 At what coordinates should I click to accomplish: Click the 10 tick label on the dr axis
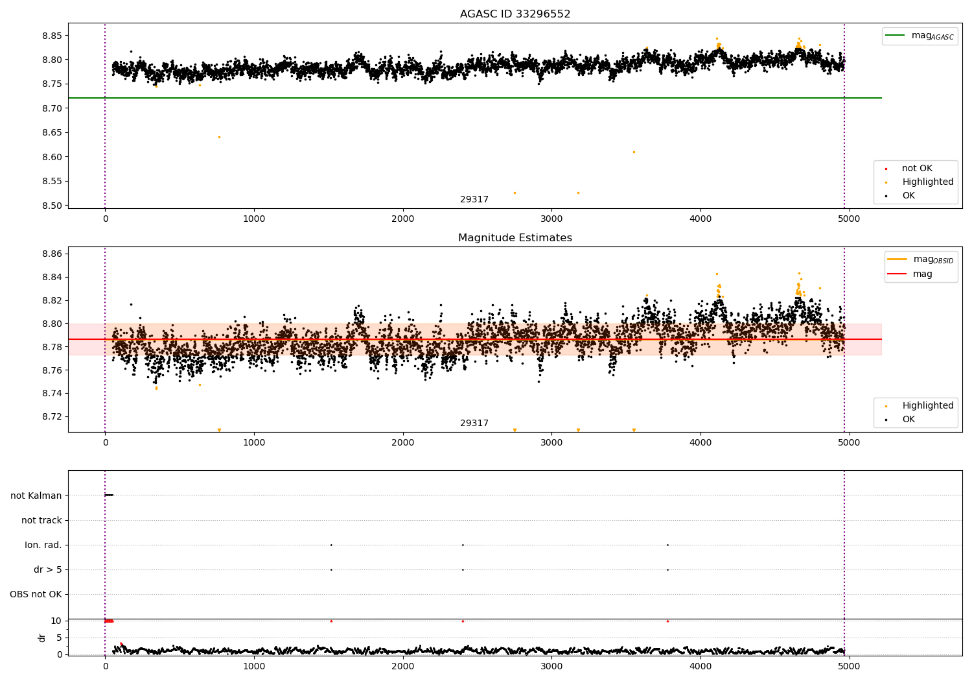pos(56,621)
